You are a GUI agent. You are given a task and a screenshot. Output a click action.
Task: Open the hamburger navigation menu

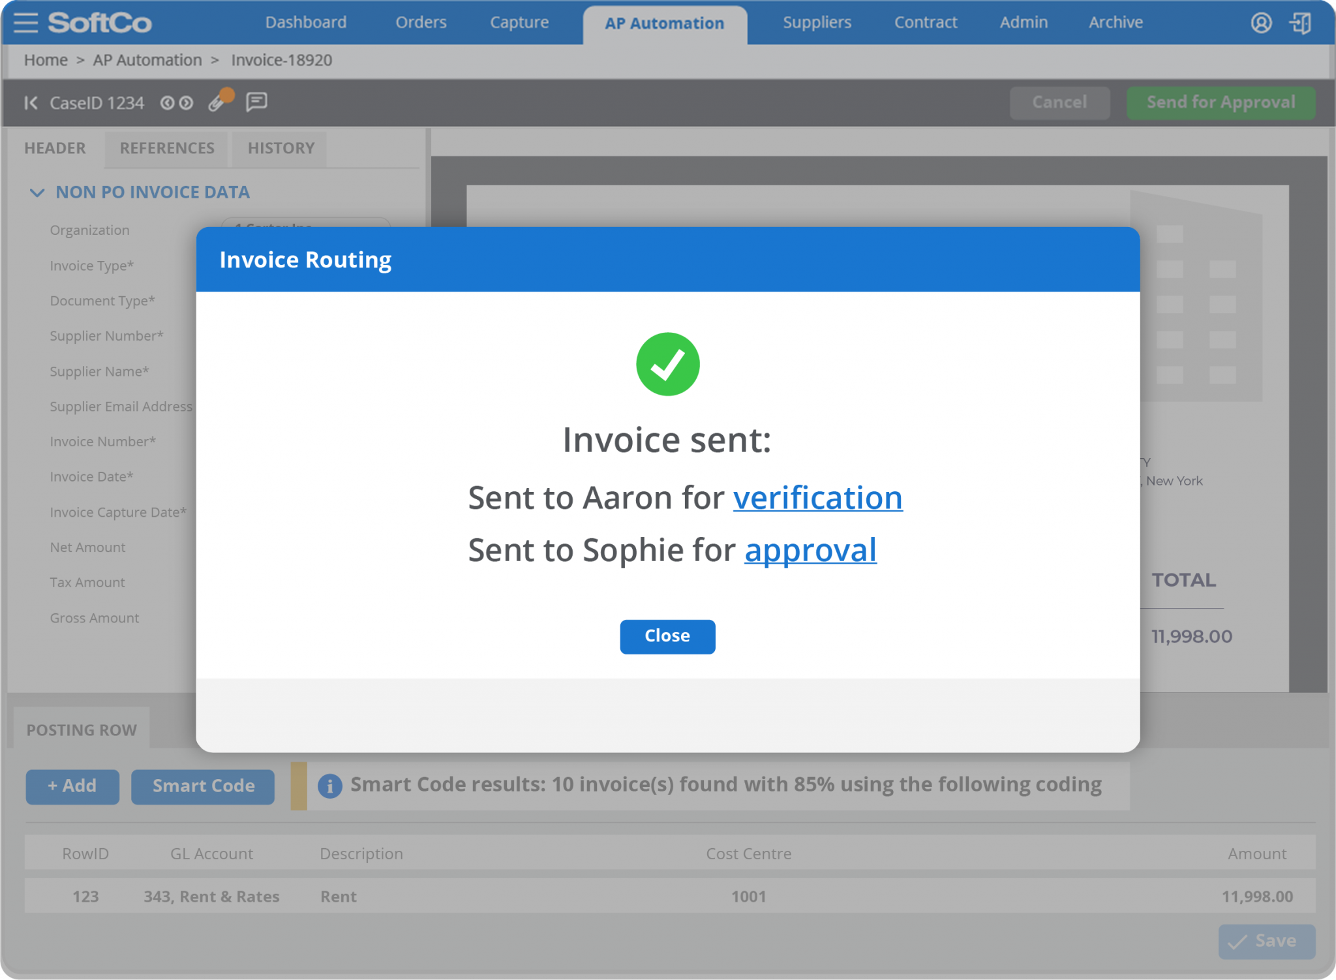[25, 22]
